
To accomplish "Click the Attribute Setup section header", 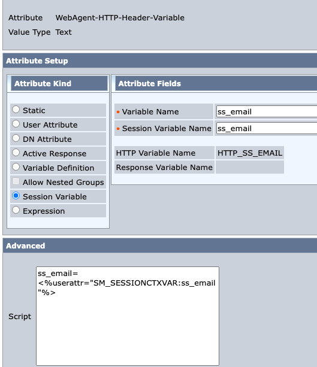I will [160, 61].
